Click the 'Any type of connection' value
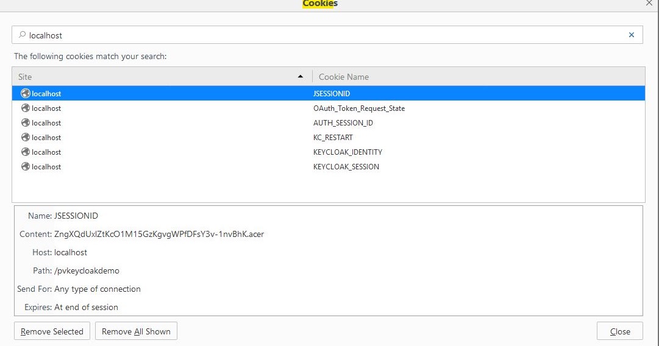The width and height of the screenshot is (659, 346). [x=98, y=289]
